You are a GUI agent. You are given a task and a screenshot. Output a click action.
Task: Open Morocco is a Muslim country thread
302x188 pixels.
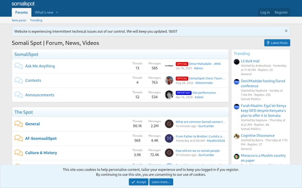(263, 158)
